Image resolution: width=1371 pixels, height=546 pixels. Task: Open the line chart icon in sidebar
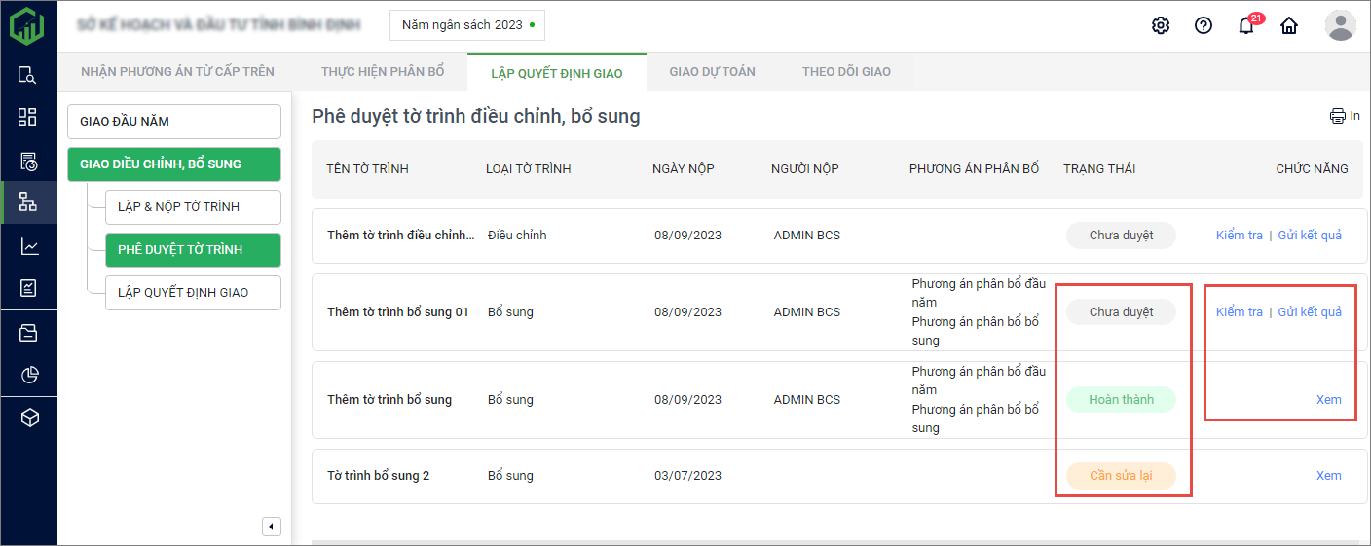28,246
